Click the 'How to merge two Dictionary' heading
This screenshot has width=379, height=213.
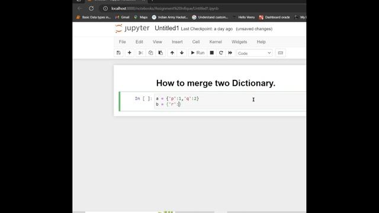click(x=216, y=83)
